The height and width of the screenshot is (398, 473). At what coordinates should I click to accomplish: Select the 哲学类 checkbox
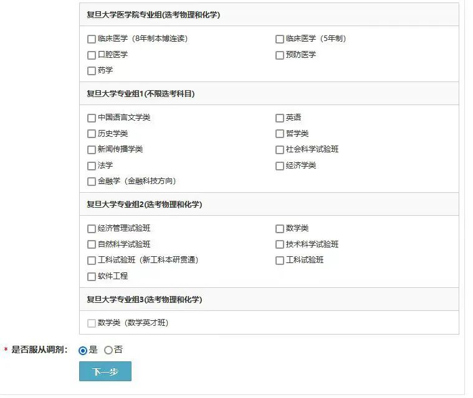pyautogui.click(x=280, y=134)
